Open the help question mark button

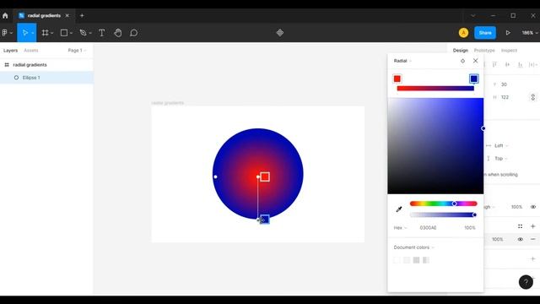click(x=526, y=282)
